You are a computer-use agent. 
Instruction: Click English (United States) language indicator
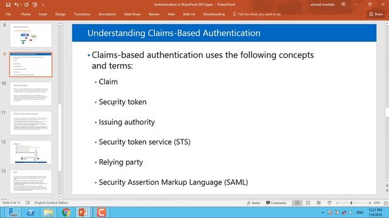51,203
